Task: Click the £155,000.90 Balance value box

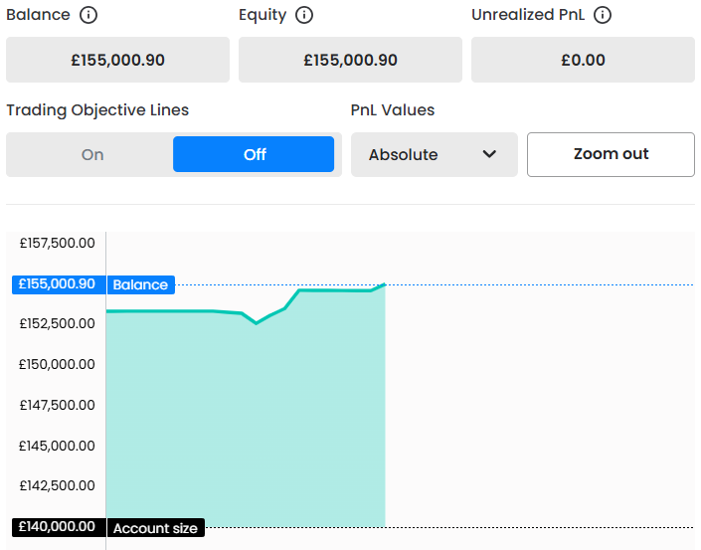Action: tap(117, 60)
